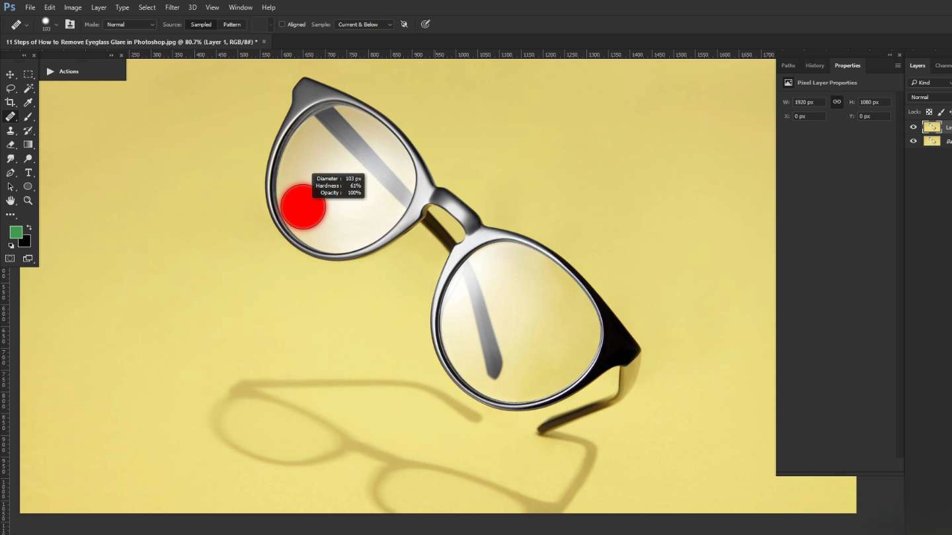
Task: Select the Clone Stamp tool
Action: [11, 131]
